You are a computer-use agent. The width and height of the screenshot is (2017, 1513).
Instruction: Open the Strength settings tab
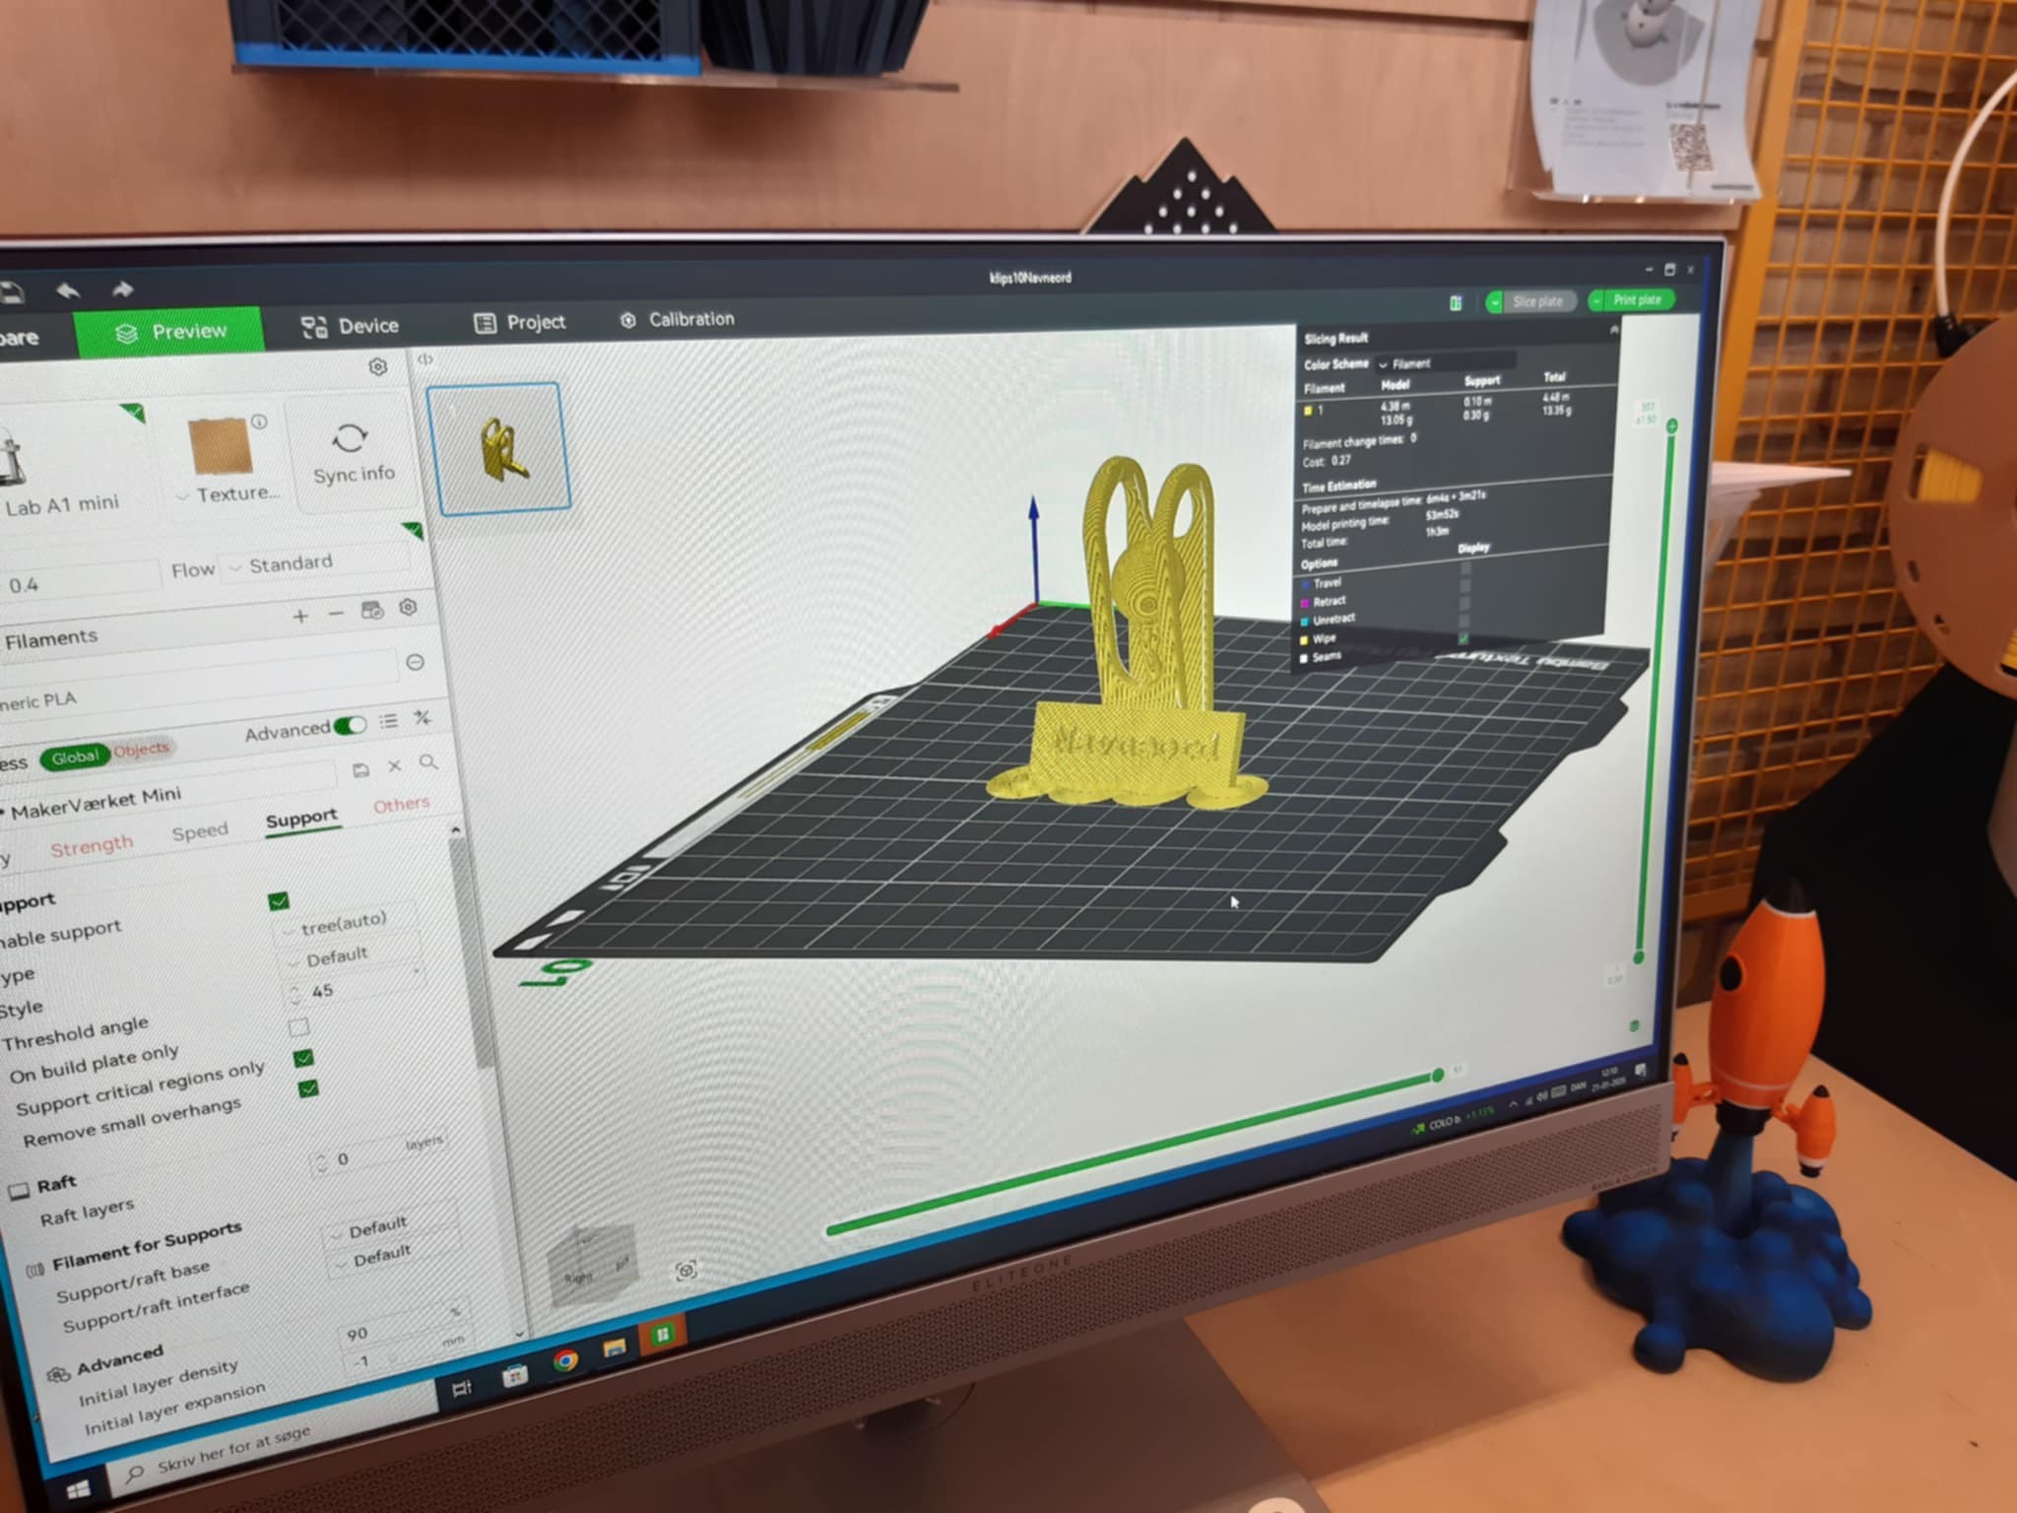pos(94,843)
